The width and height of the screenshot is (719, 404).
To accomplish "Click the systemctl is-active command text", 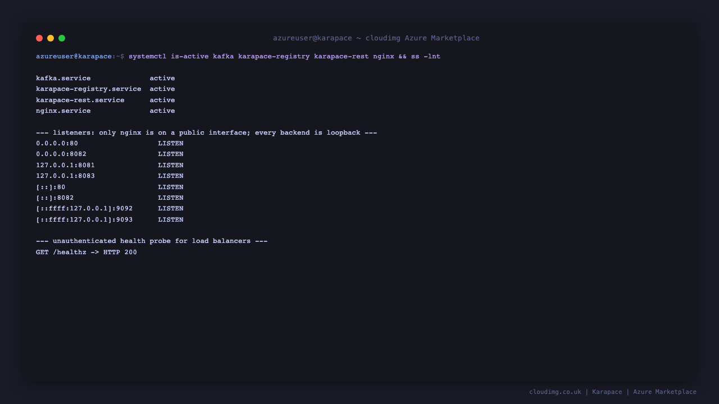I will [284, 57].
